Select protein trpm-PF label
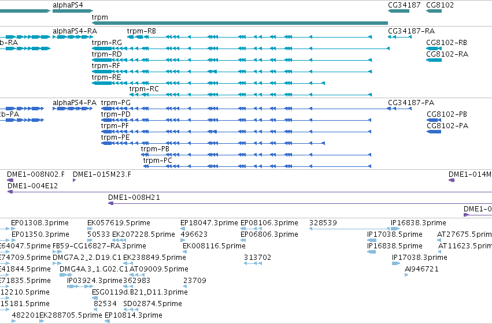Viewport: 492px width, 324px height. 115,126
